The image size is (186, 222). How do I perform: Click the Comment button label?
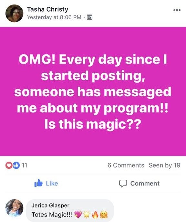coord(145,183)
